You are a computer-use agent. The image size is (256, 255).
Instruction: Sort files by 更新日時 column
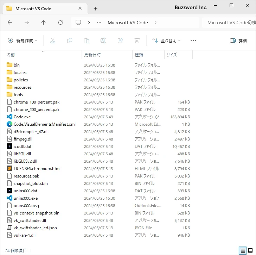click(92, 55)
